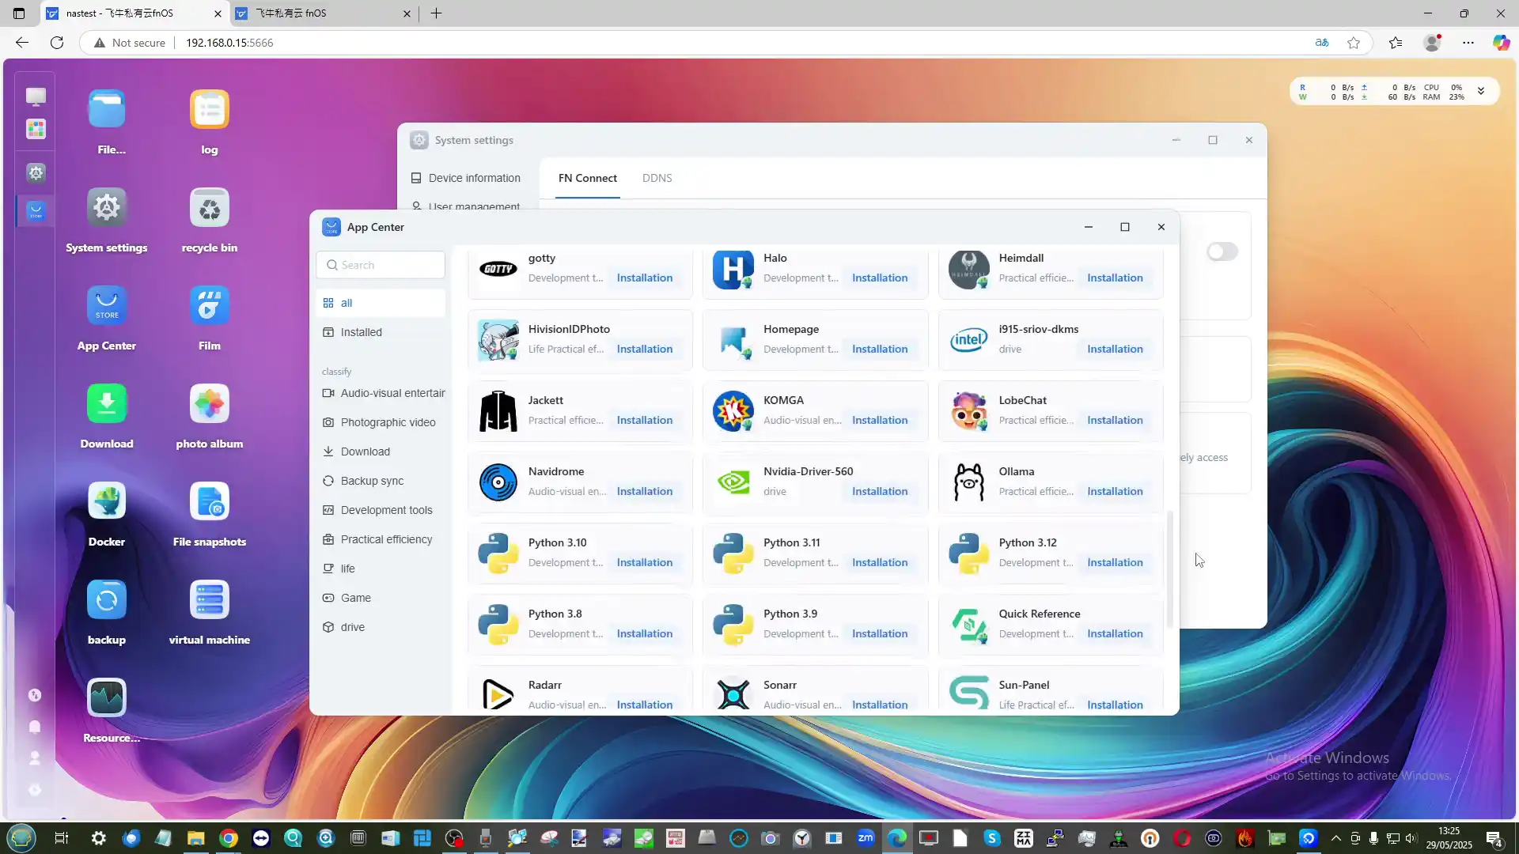Open the log desktop icon
This screenshot has height=854, width=1519.
pyautogui.click(x=210, y=109)
